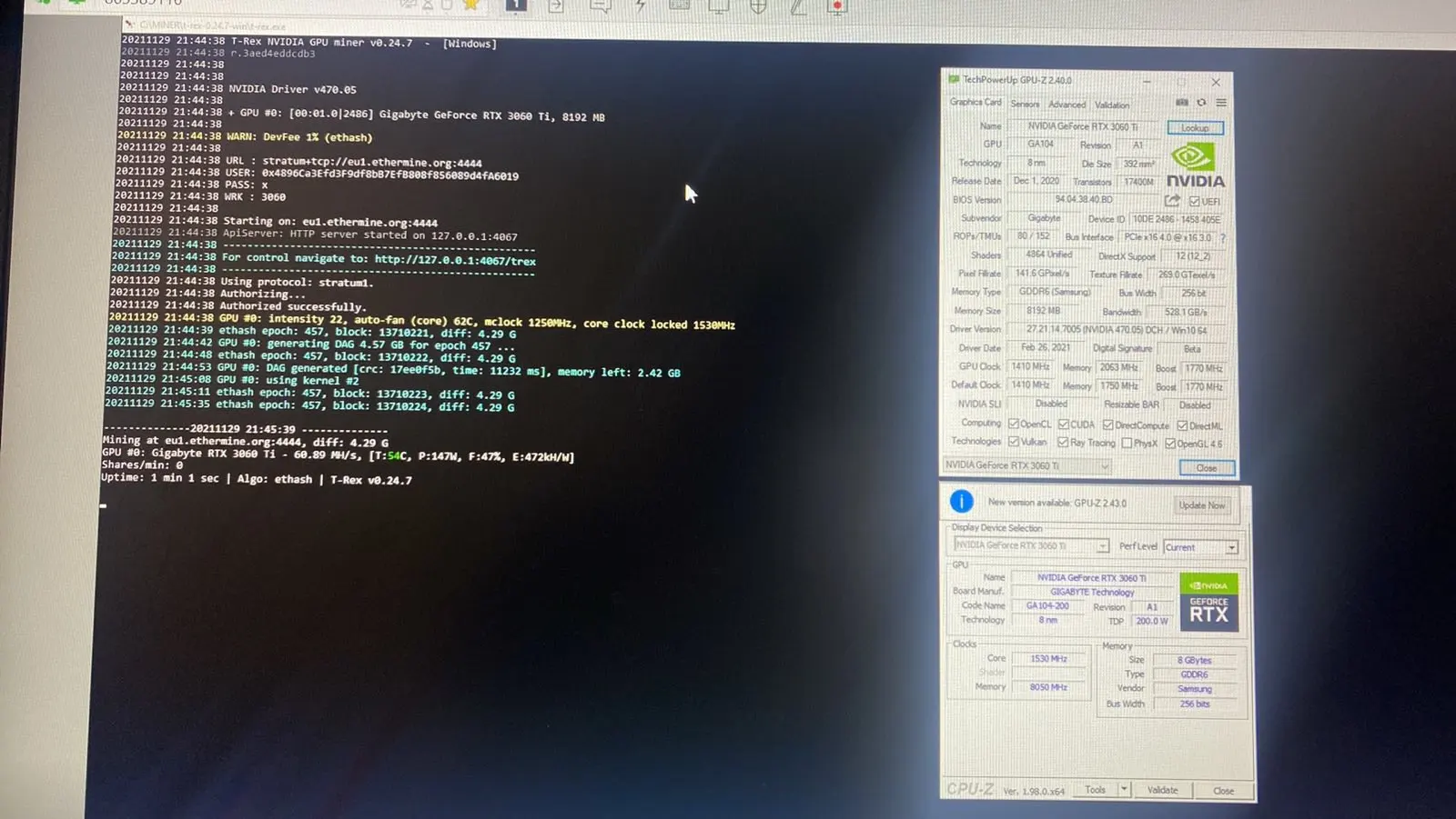Click the Bandwidth value 528.1 GB/s

1186,312
